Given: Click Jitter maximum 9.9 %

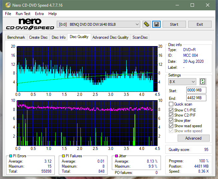Looking at the screenshot, I should (x=153, y=166).
